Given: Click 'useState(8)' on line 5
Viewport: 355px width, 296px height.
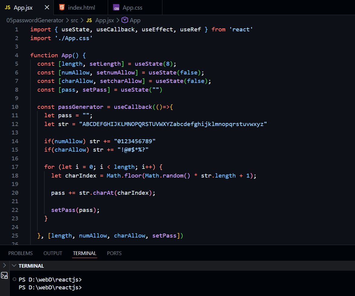Looking at the screenshot, I should (154, 64).
